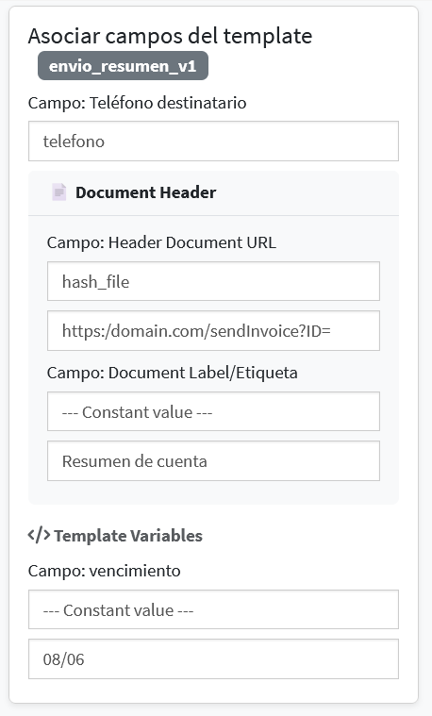Open the vencimiento Constant value dropdown

213,609
